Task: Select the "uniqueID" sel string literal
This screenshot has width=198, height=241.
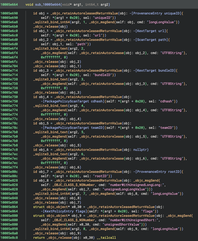Action: click(102, 18)
